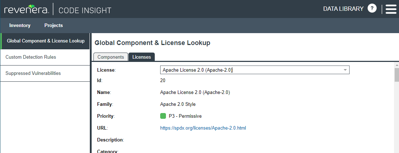The image size is (399, 153).
Task: Click the Global Component & License Lookup heading
Action: click(153, 43)
